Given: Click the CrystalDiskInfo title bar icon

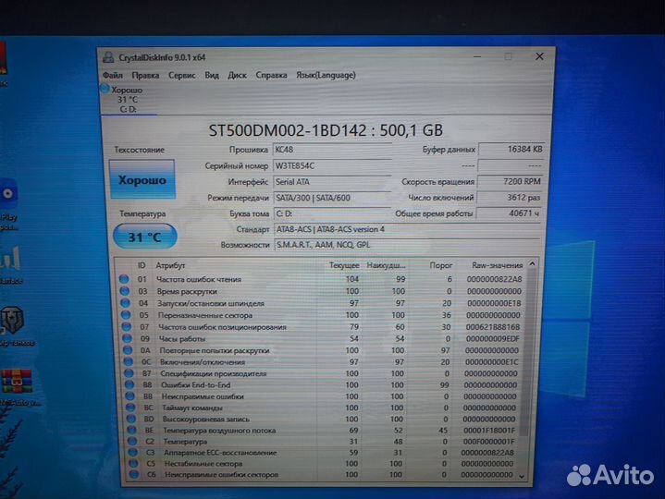Looking at the screenshot, I should 108,57.
